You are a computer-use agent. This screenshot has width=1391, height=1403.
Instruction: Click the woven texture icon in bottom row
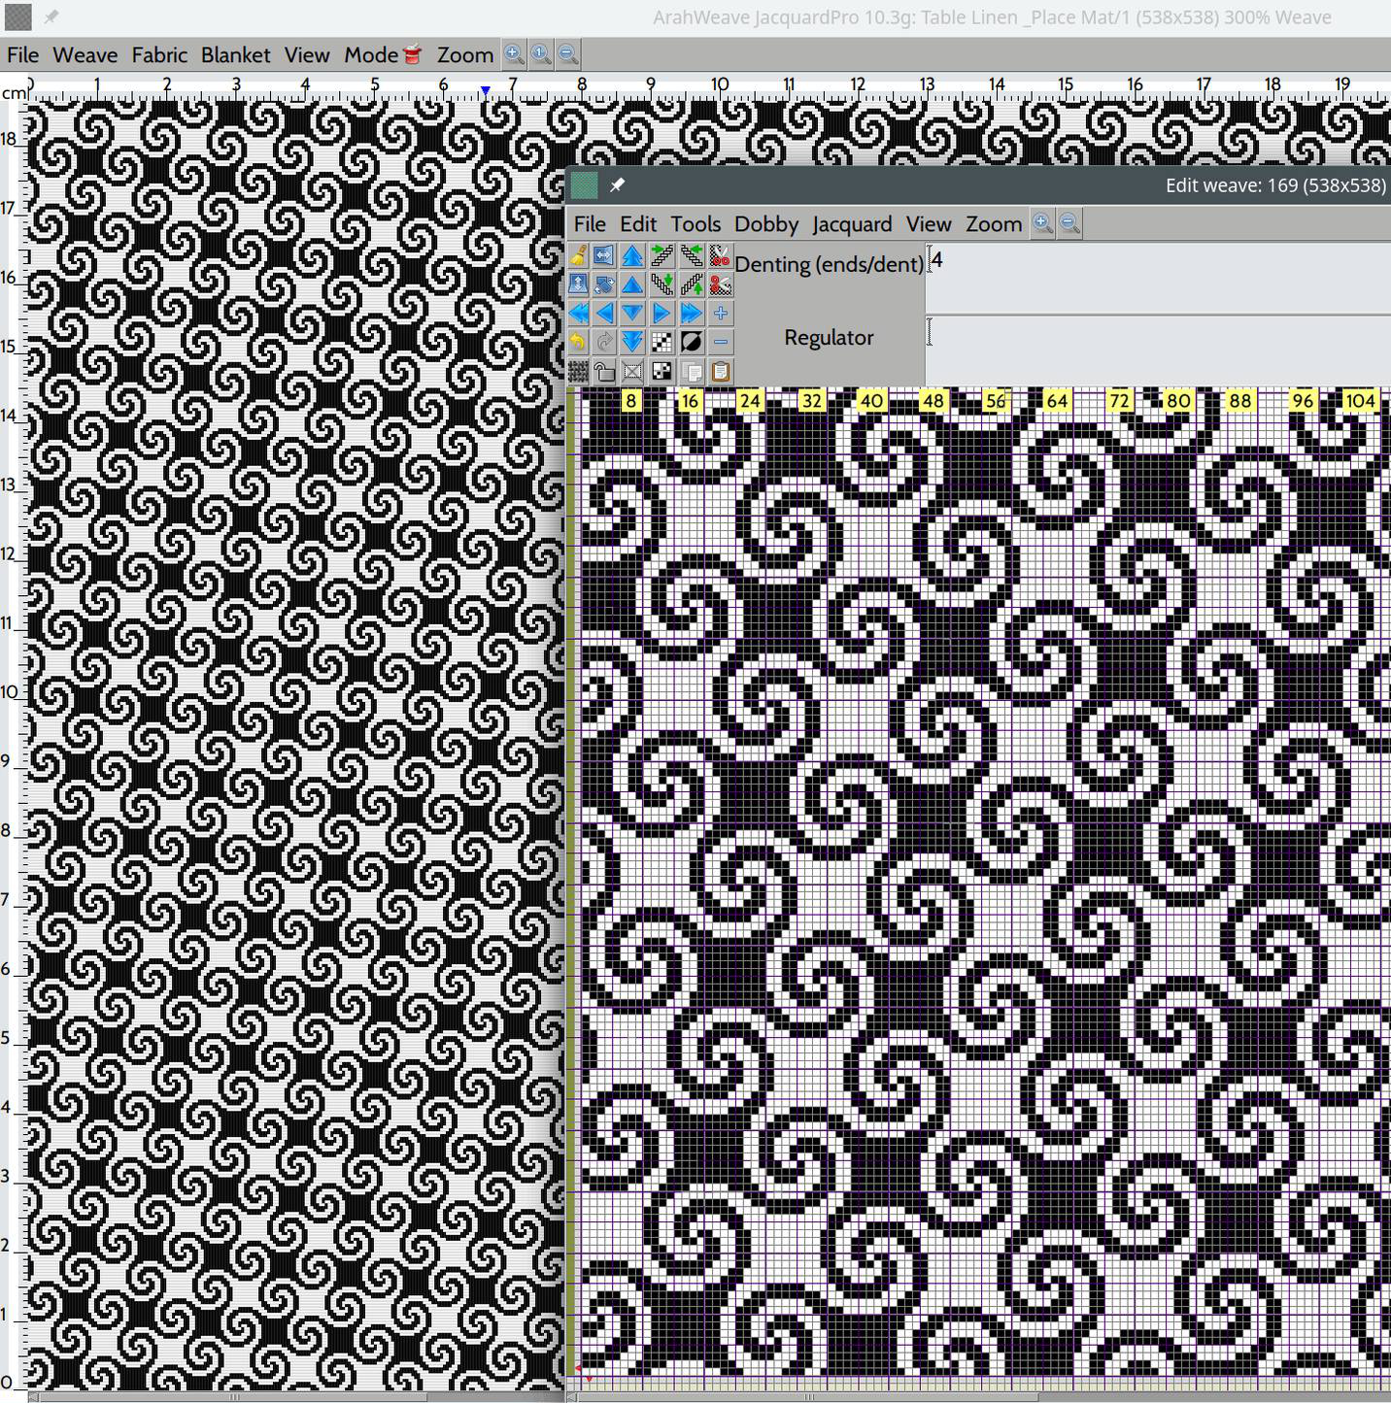click(x=578, y=371)
